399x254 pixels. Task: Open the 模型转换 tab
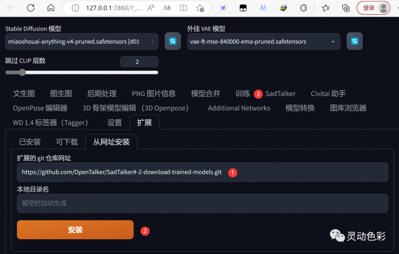tap(300, 108)
